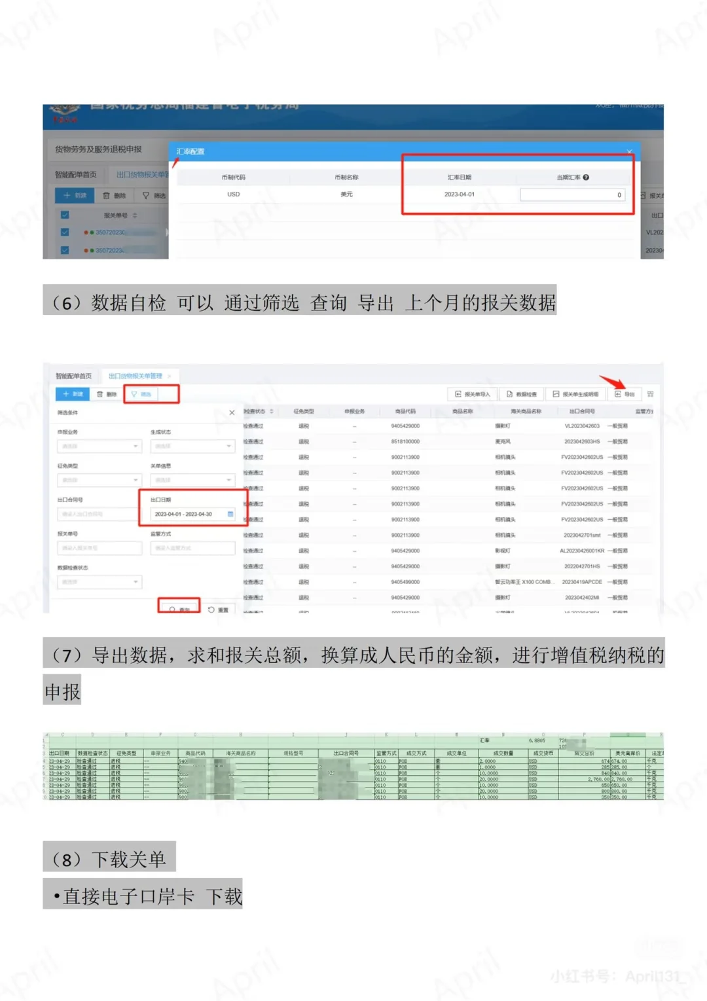Viewport: 707px width, 1001px height.
Task: Select contract number 20230419APCDE
Action: point(582,582)
